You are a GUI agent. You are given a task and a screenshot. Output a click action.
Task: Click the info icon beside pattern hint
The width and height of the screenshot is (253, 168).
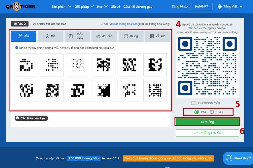[17, 48]
